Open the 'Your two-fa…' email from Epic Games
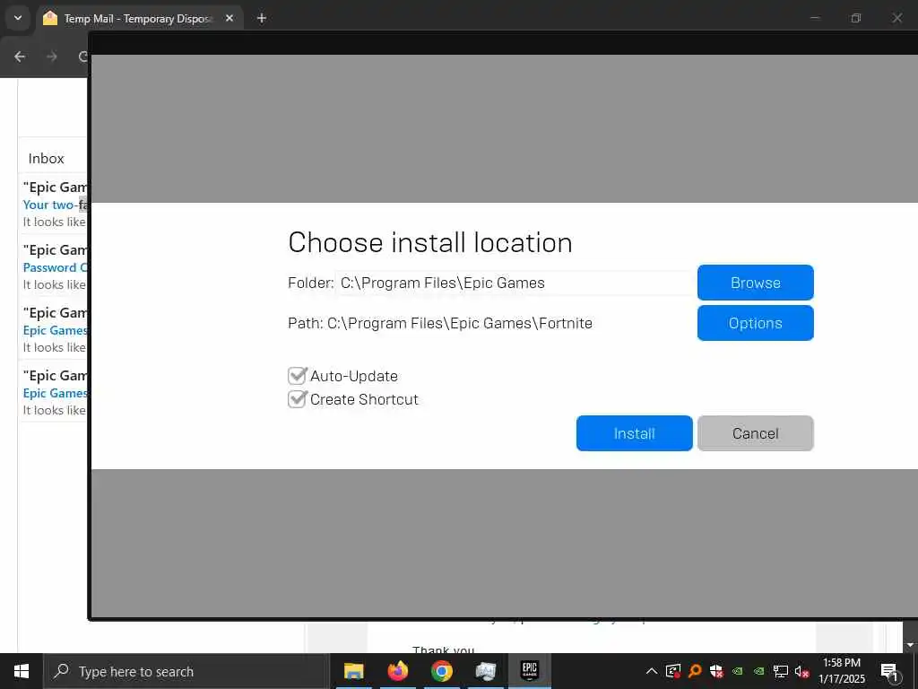Viewport: 918px width, 689px height. (x=55, y=205)
